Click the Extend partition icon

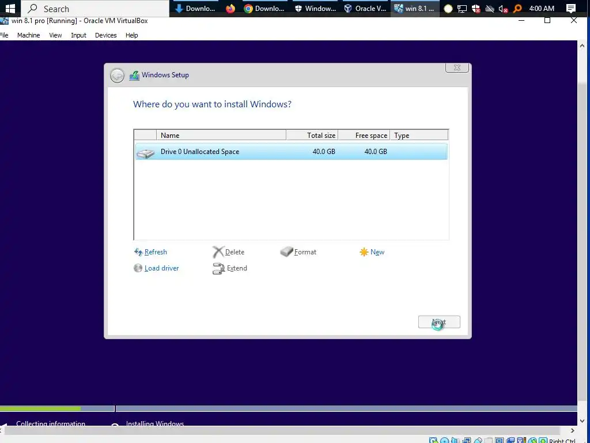pos(218,269)
